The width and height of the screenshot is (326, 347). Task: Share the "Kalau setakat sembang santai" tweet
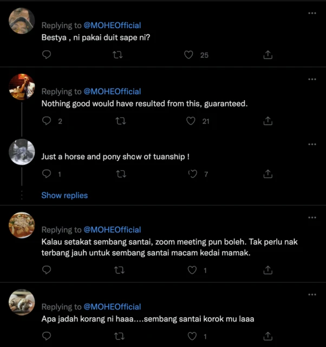click(x=268, y=269)
